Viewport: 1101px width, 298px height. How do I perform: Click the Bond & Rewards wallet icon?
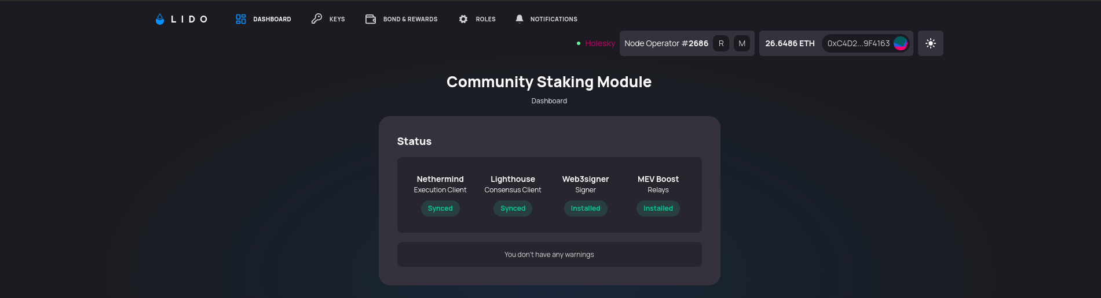point(371,19)
